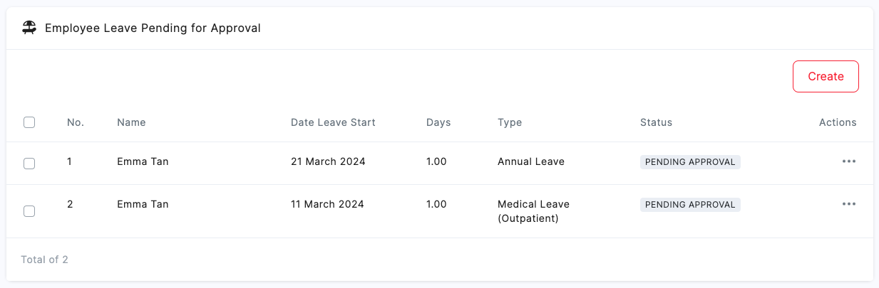Select Emma Tan in the second row

(x=143, y=204)
